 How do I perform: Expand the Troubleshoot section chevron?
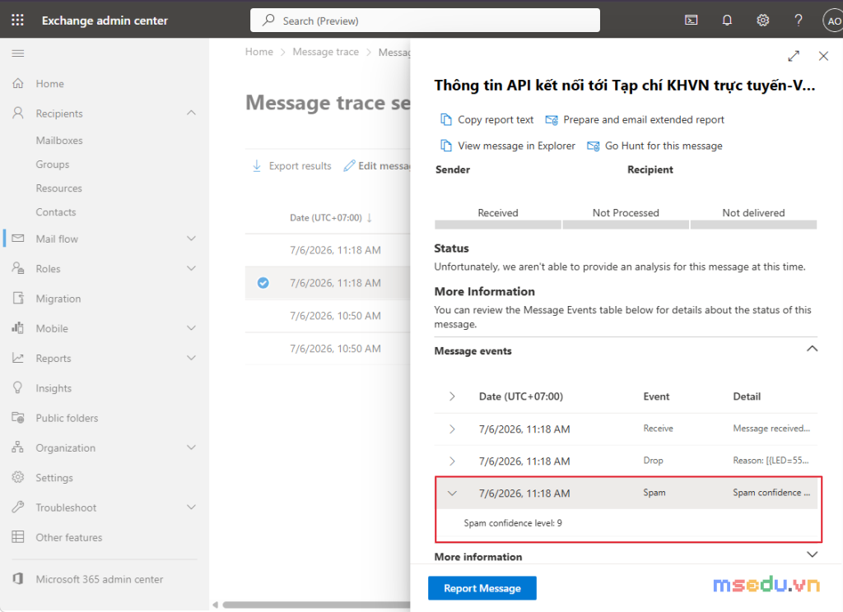click(x=191, y=507)
